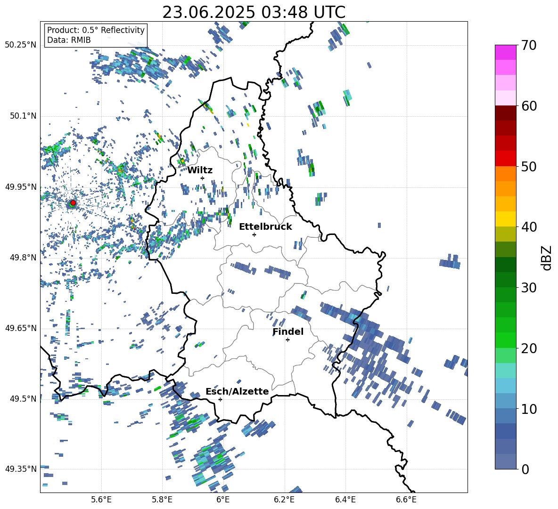Click the 60 colorbar tick label
The image size is (558, 509).
point(529,106)
